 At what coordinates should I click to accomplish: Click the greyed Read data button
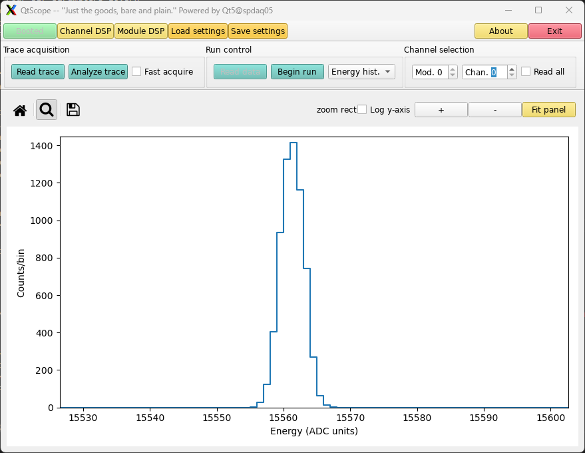click(240, 72)
